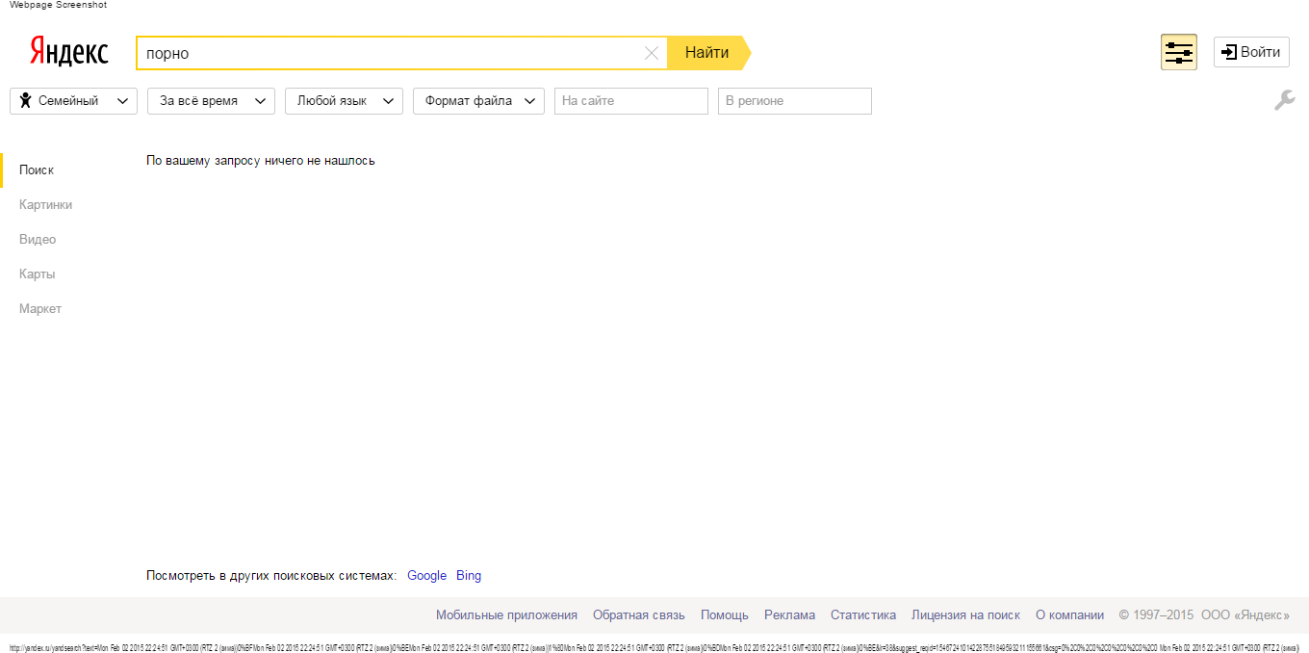Expand the За всё время dropdown
Viewport: 1309px width, 653px height.
[211, 101]
